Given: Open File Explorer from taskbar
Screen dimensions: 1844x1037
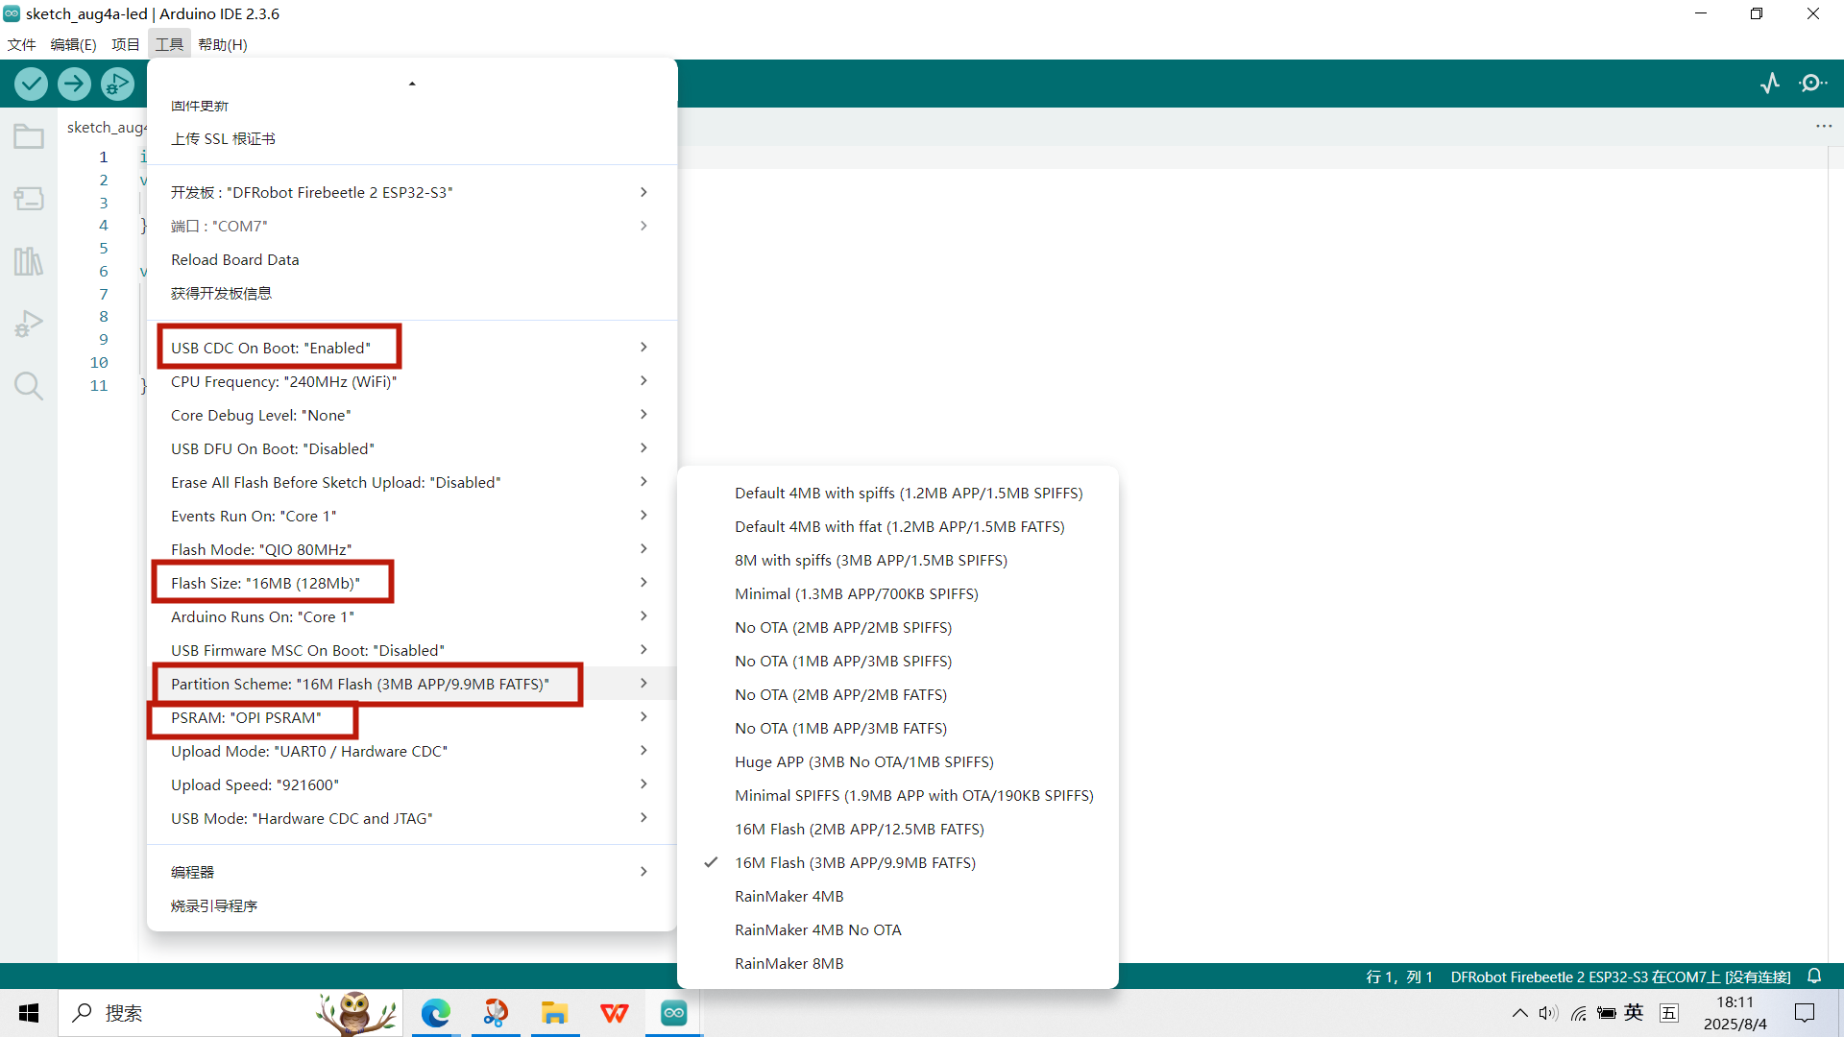Looking at the screenshot, I should tap(555, 1013).
